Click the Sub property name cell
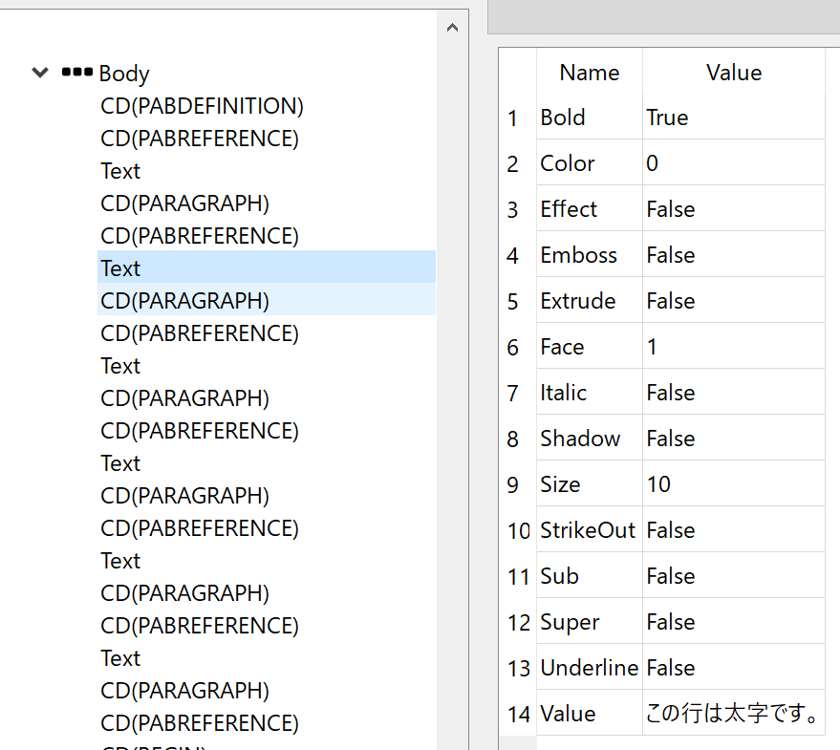The width and height of the screenshot is (840, 750). pyautogui.click(x=590, y=576)
